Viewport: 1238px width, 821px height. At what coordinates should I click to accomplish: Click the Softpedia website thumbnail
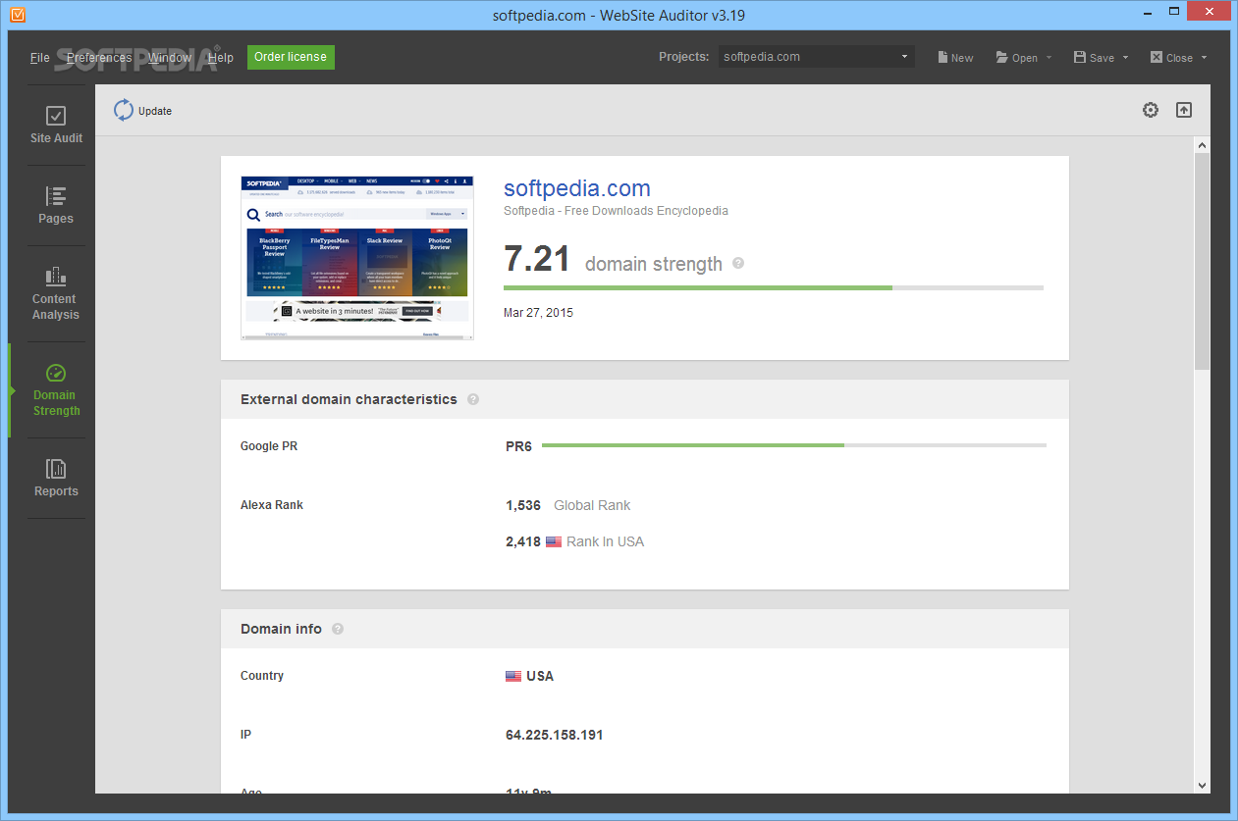tap(357, 258)
